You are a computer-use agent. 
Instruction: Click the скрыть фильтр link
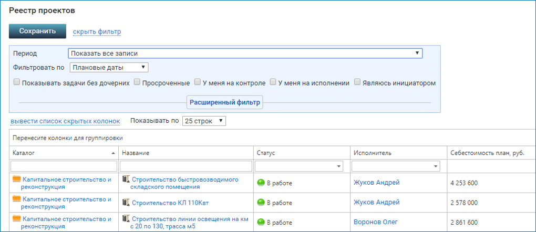click(97, 31)
